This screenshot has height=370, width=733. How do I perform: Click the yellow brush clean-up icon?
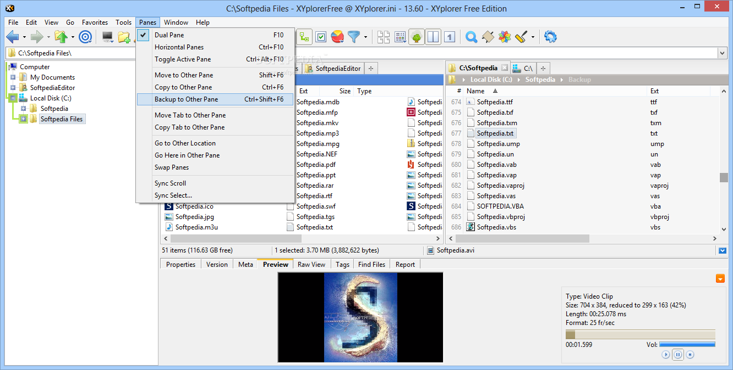pos(521,37)
